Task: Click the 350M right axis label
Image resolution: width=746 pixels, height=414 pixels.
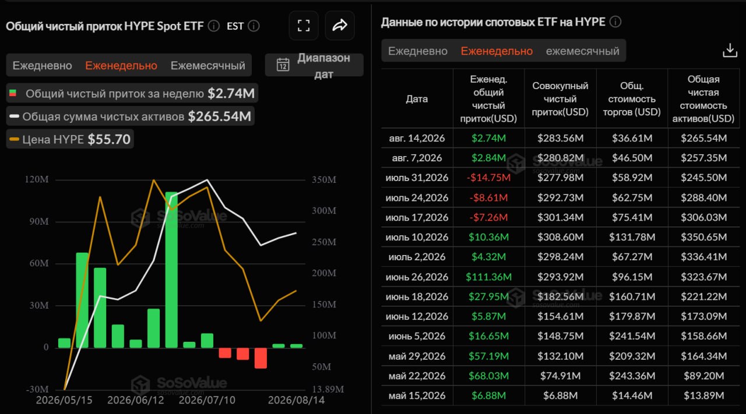Action: (323, 180)
